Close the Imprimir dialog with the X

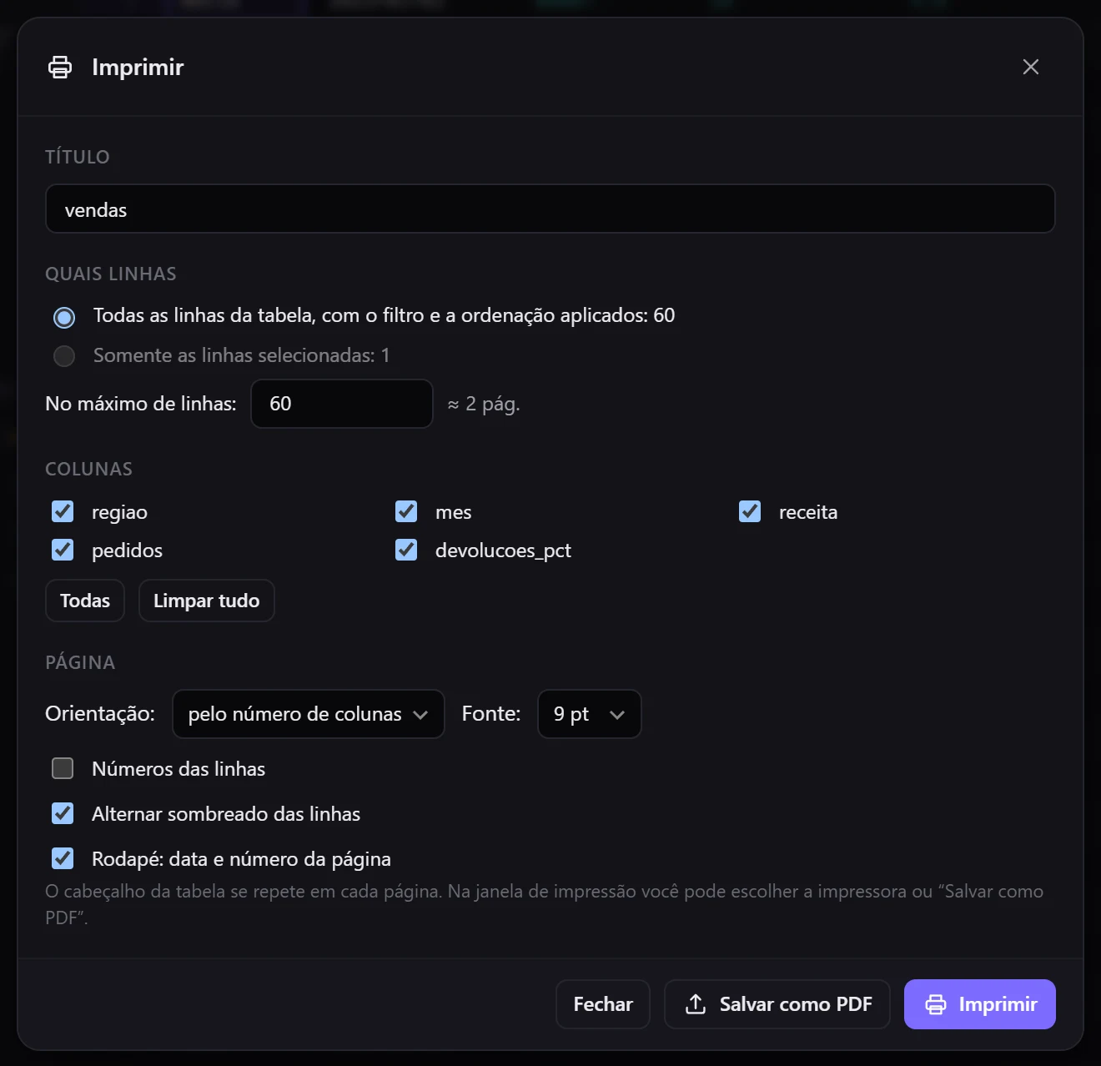click(1031, 67)
